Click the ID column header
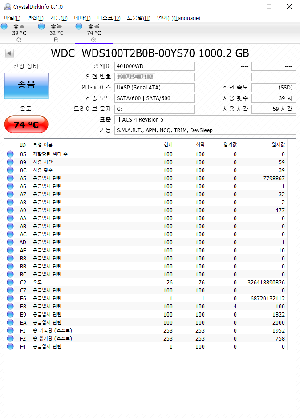 point(23,145)
